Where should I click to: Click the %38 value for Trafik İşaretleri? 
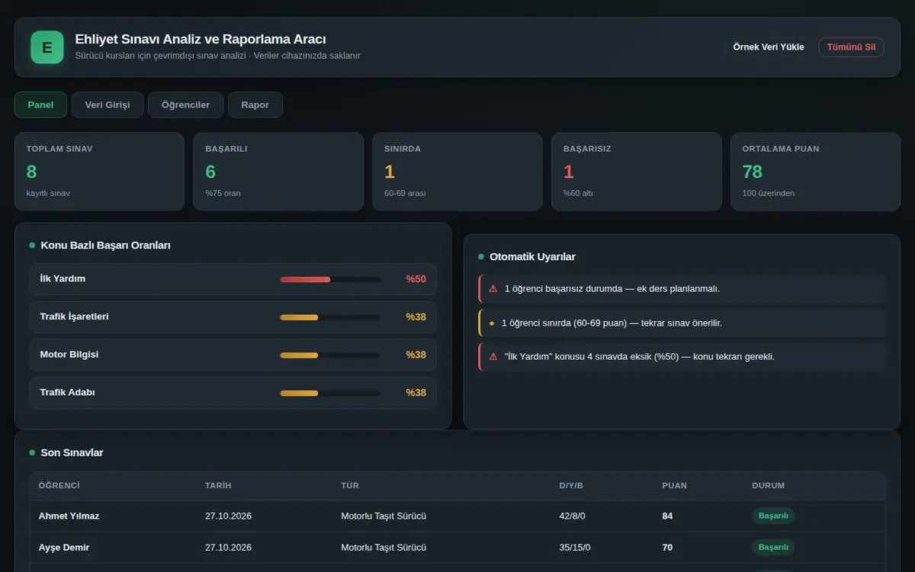click(416, 317)
